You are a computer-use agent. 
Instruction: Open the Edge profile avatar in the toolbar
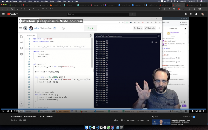[199, 9]
